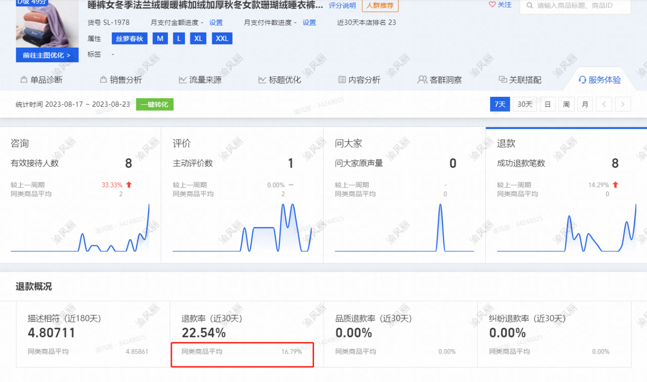Open the 内容分析 tab

pyautogui.click(x=360, y=80)
